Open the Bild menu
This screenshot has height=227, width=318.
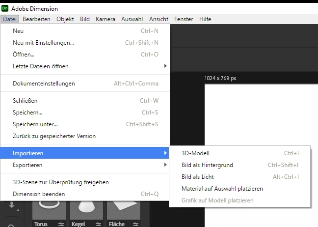[x=85, y=19]
